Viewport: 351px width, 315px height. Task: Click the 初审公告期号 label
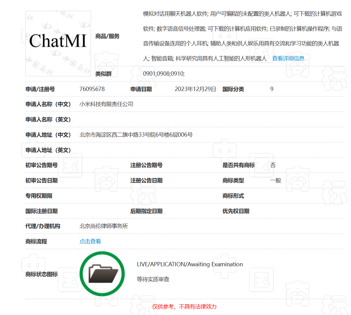42,165
